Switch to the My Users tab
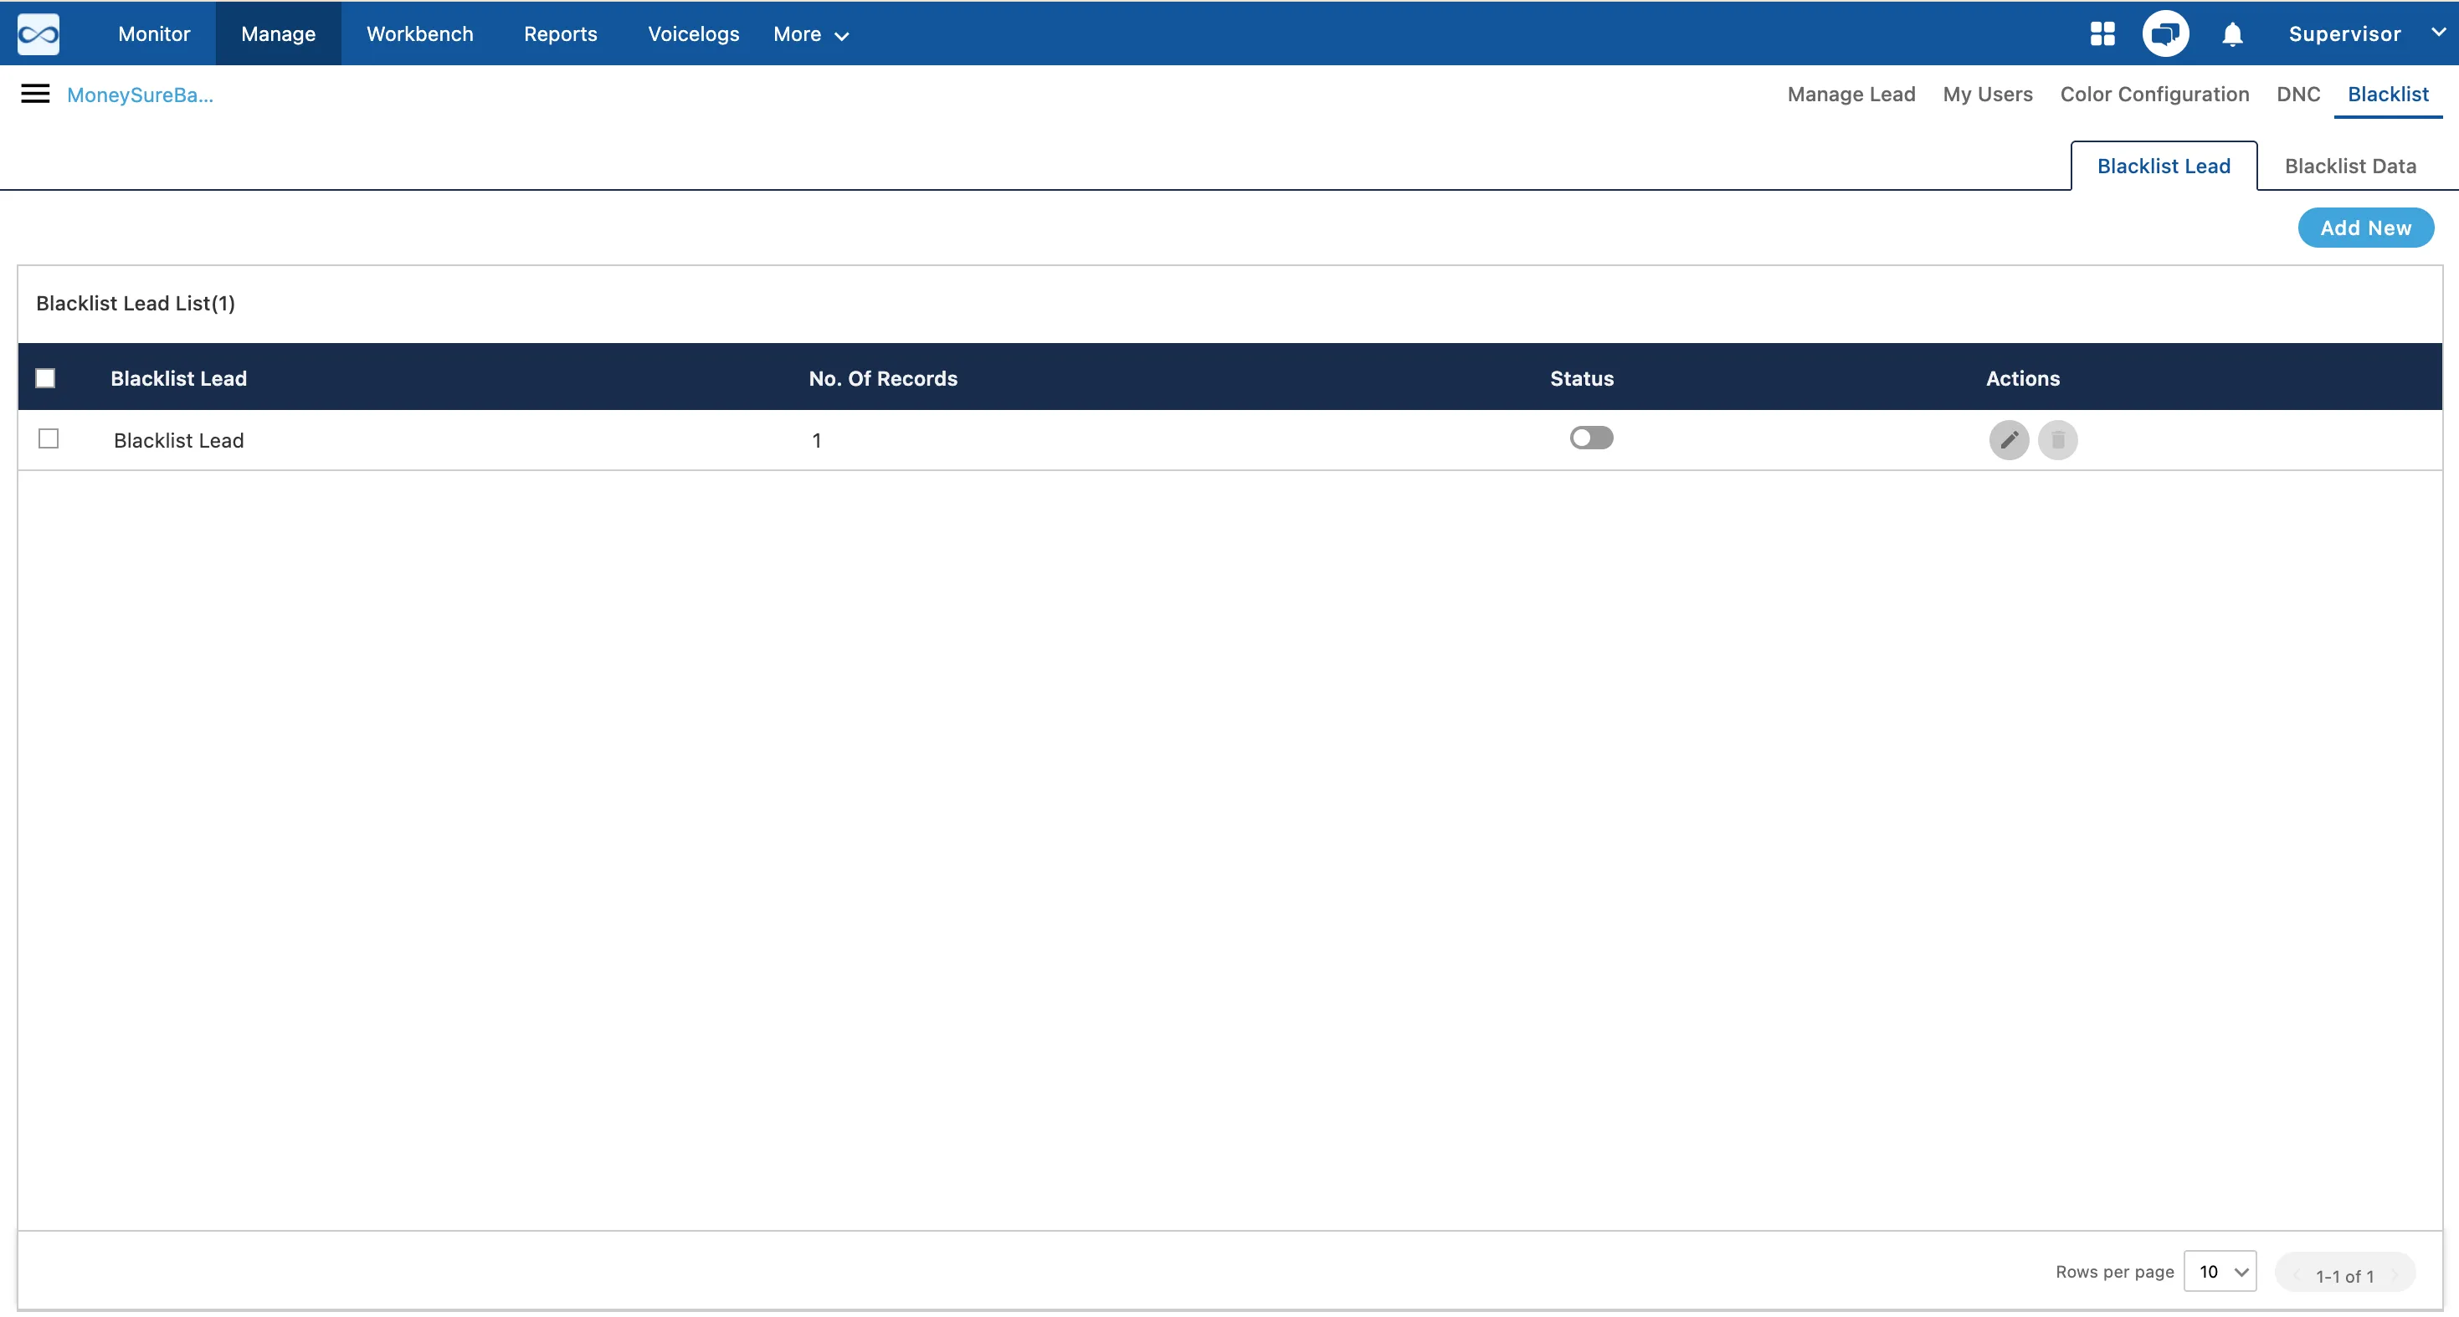Image resolution: width=2459 pixels, height=1317 pixels. tap(1988, 94)
